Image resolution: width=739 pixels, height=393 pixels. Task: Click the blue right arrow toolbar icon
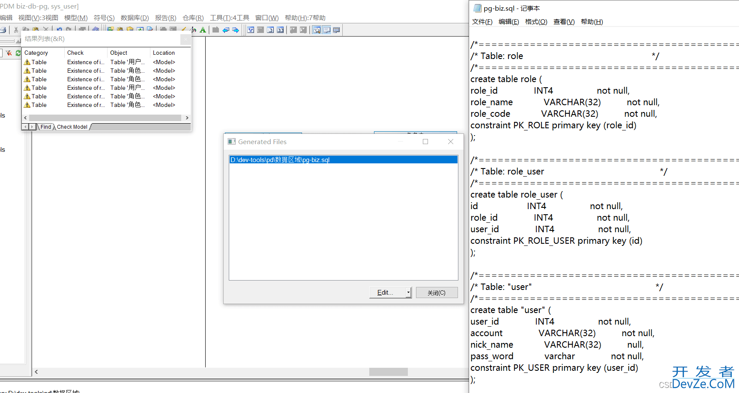[236, 30]
